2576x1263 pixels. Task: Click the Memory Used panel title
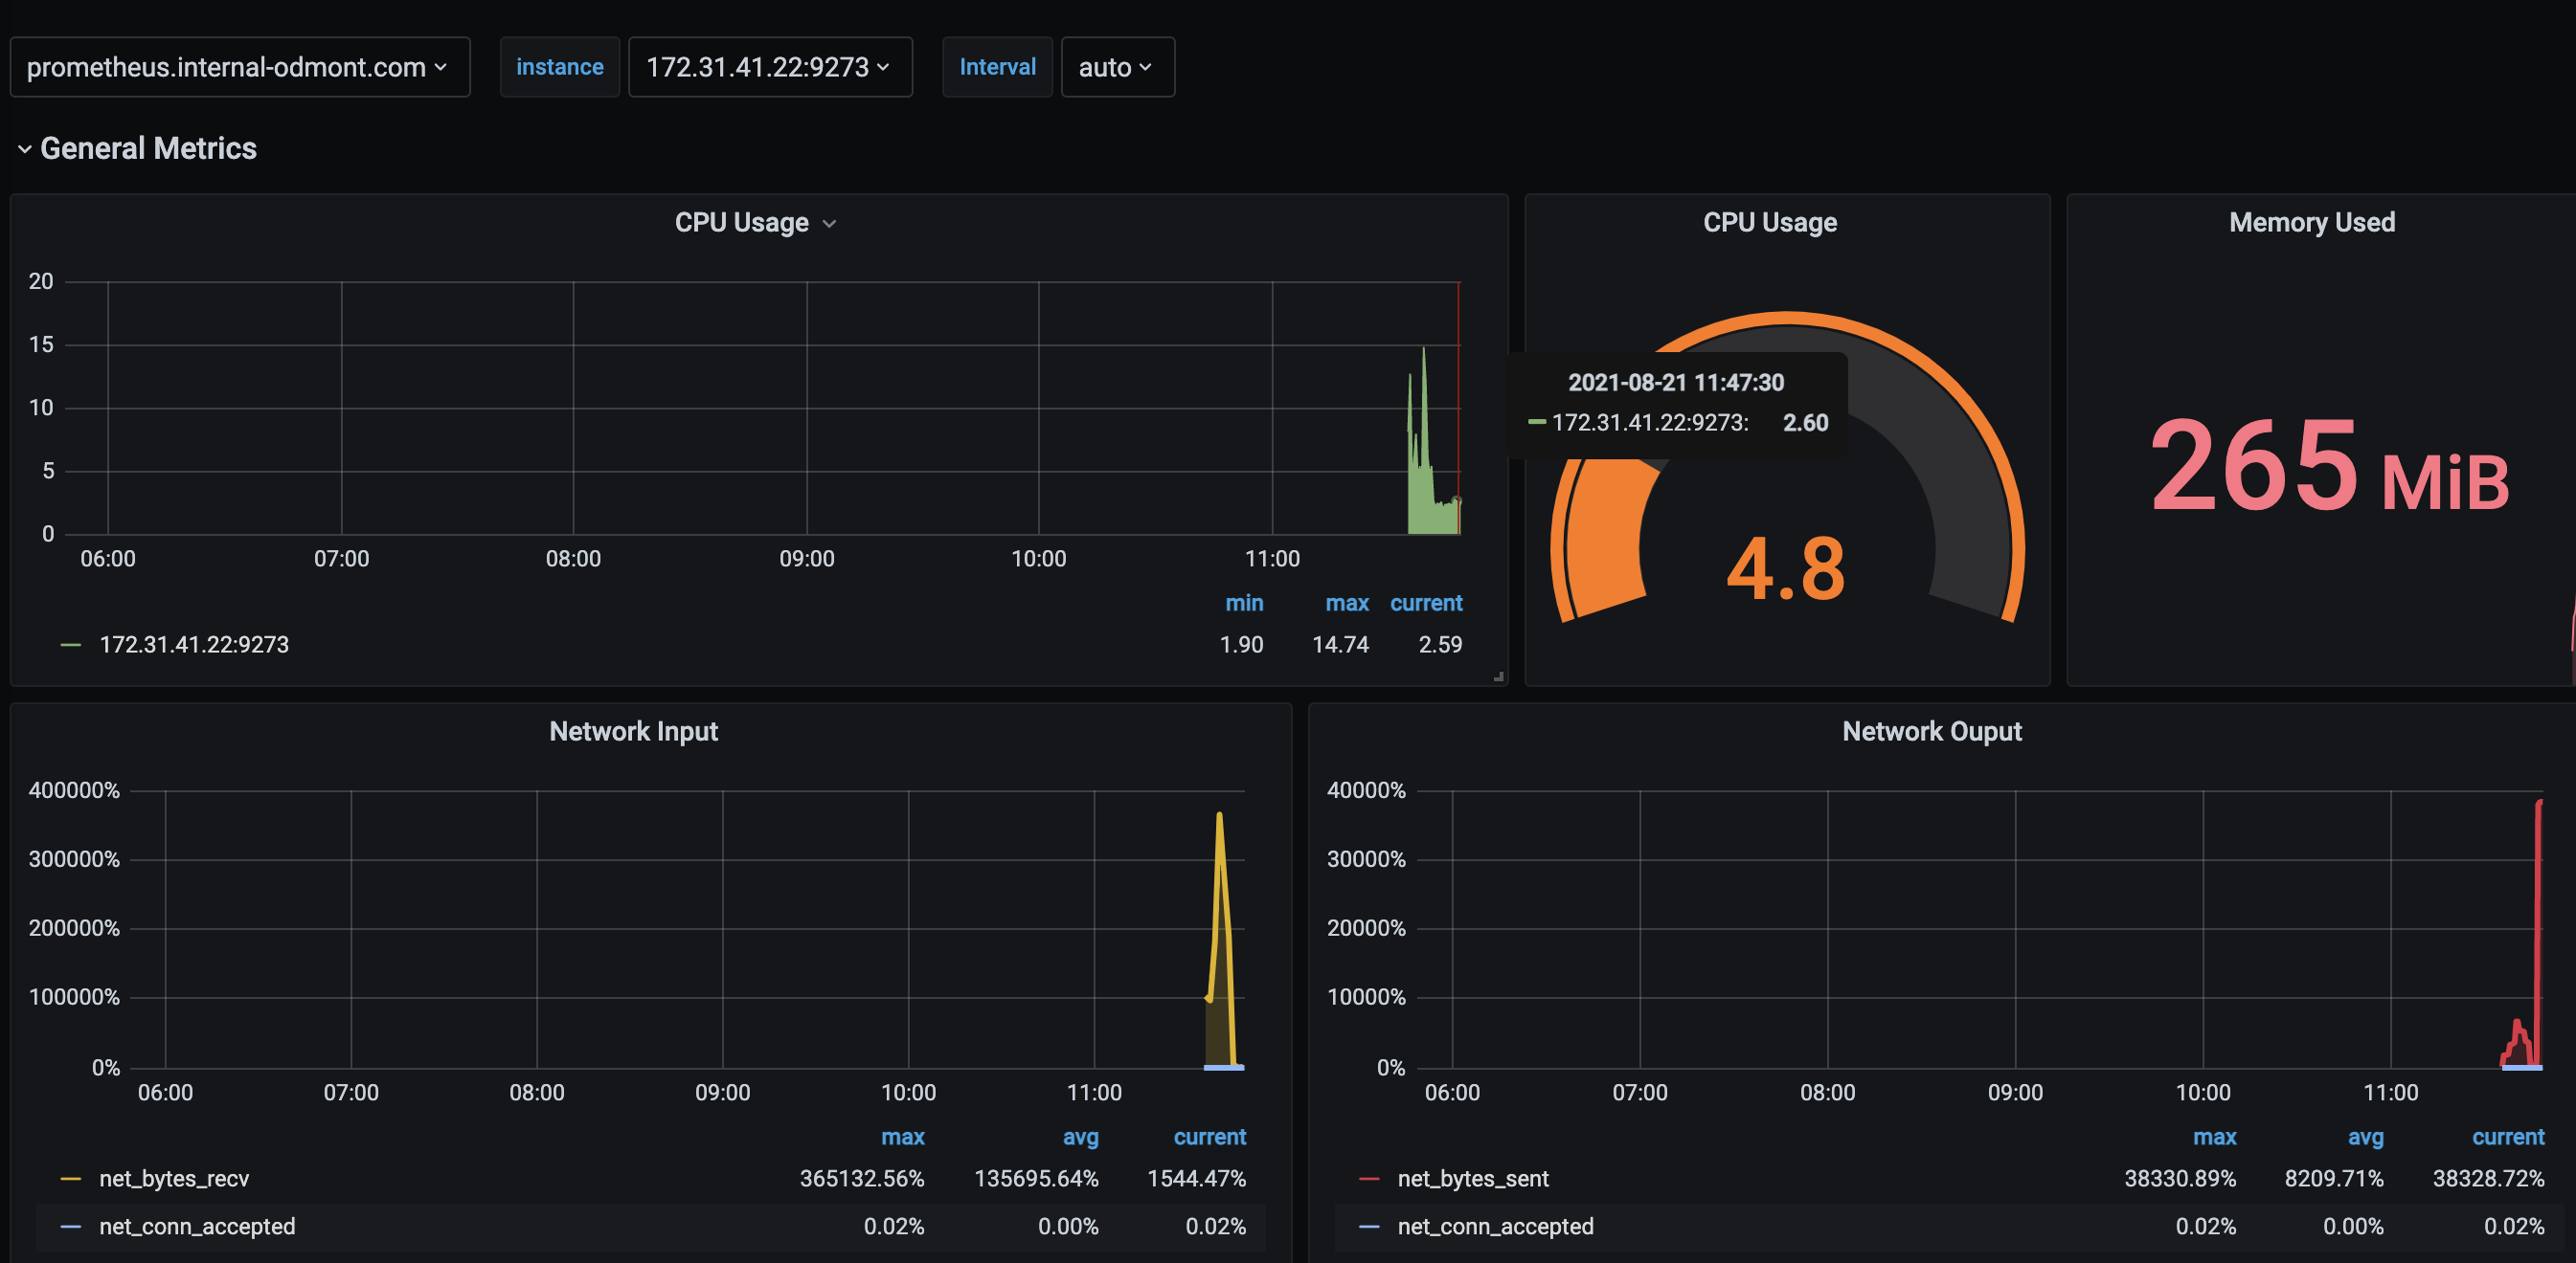pyautogui.click(x=2311, y=223)
